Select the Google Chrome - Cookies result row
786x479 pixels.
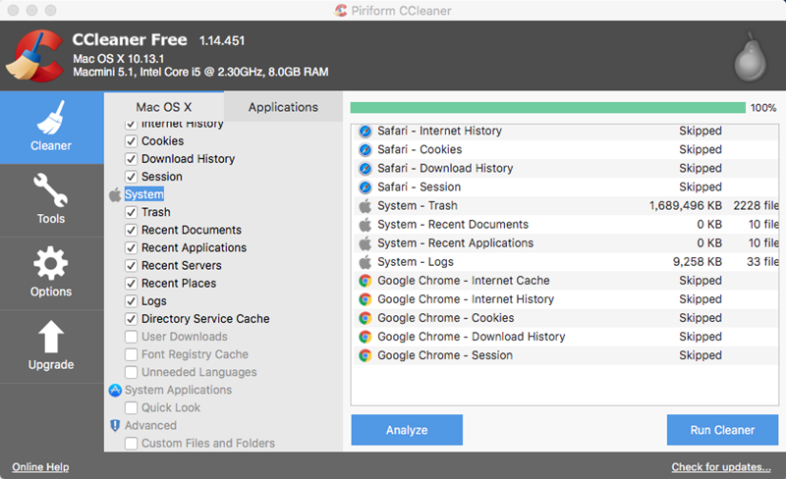[x=565, y=318]
